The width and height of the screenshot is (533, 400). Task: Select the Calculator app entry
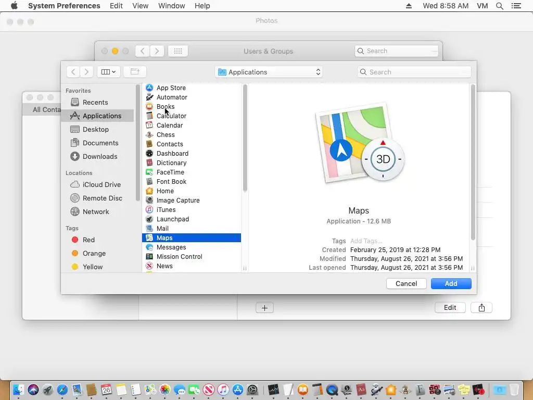pos(192,116)
